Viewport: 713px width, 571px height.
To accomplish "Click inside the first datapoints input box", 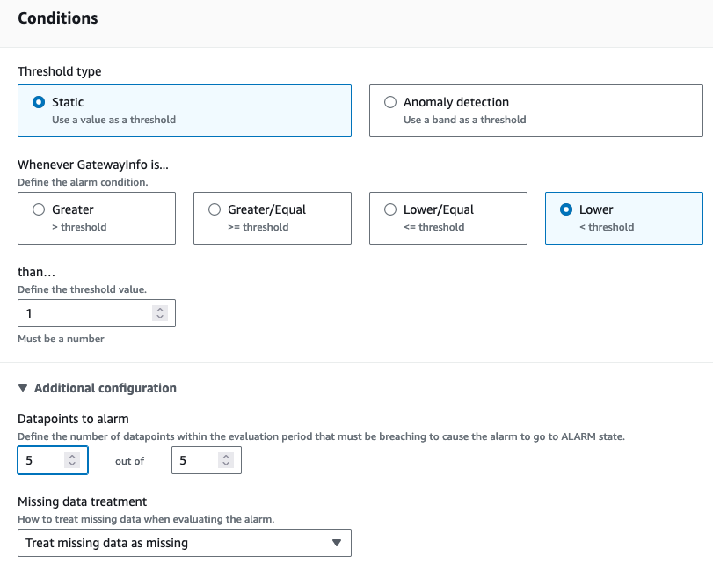I will coord(40,459).
